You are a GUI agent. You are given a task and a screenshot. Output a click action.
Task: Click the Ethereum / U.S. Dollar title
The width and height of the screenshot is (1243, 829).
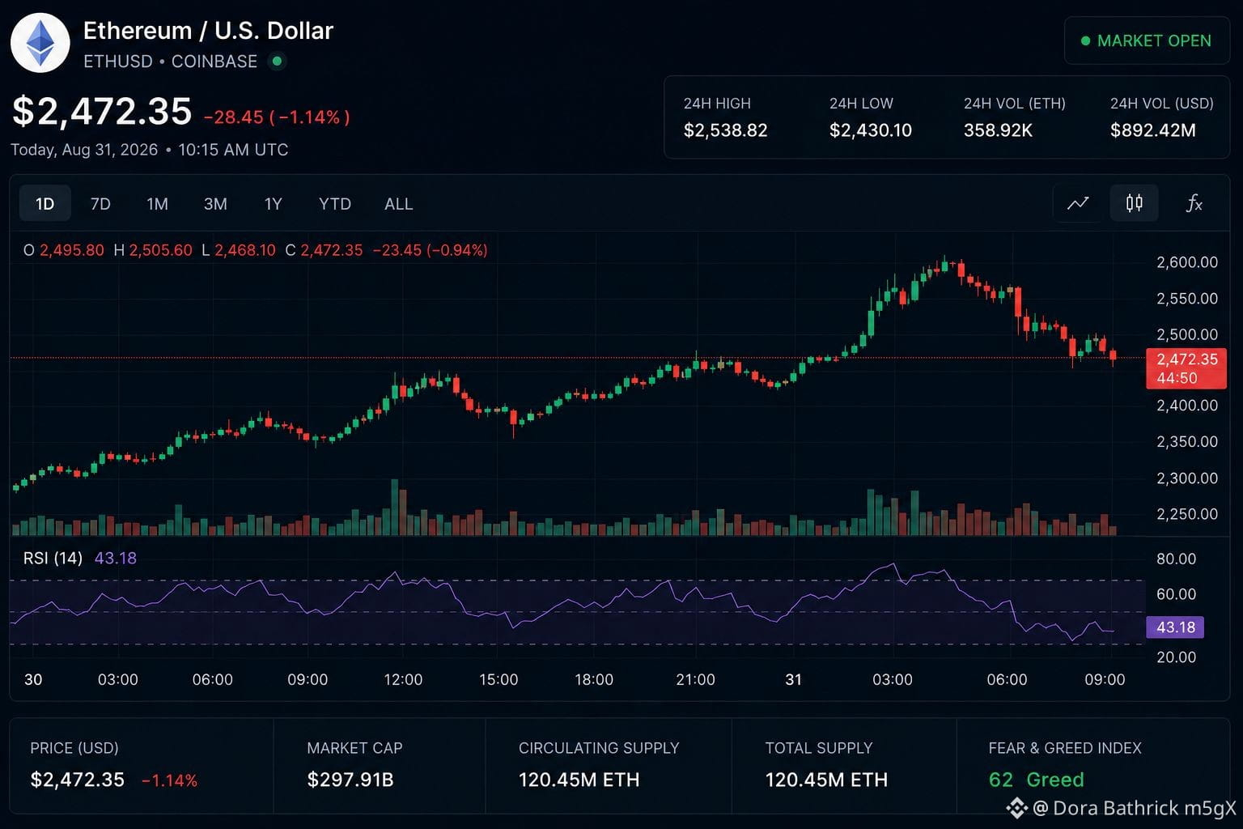point(208,31)
